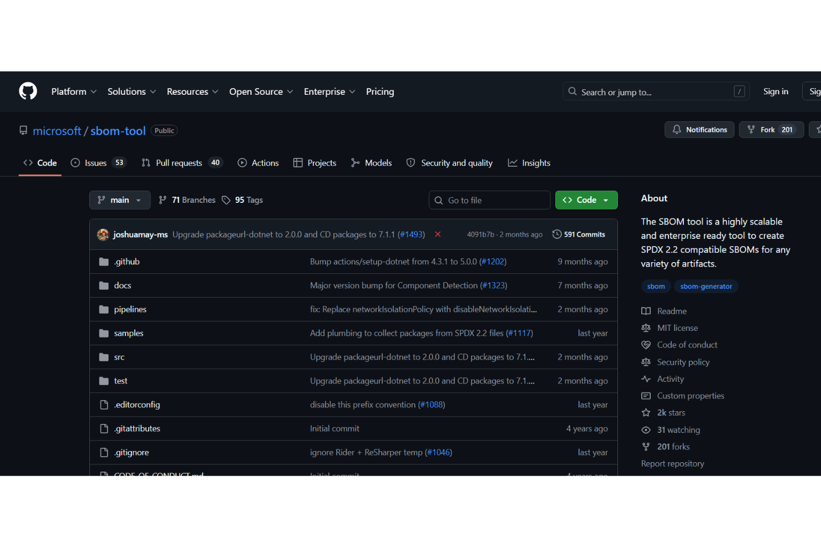Click the Custom properties note icon

click(x=646, y=396)
